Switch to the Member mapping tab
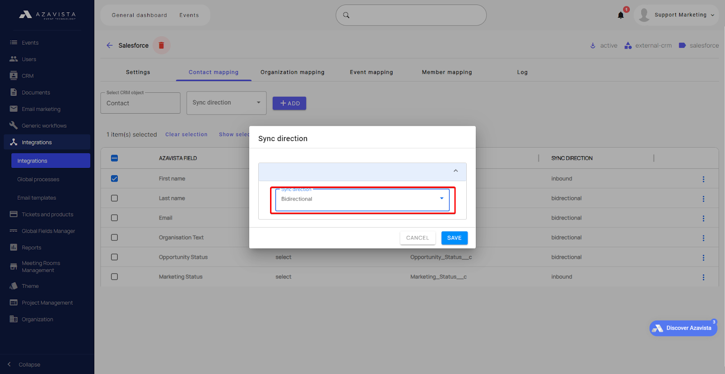Image resolution: width=725 pixels, height=374 pixels. pos(447,72)
